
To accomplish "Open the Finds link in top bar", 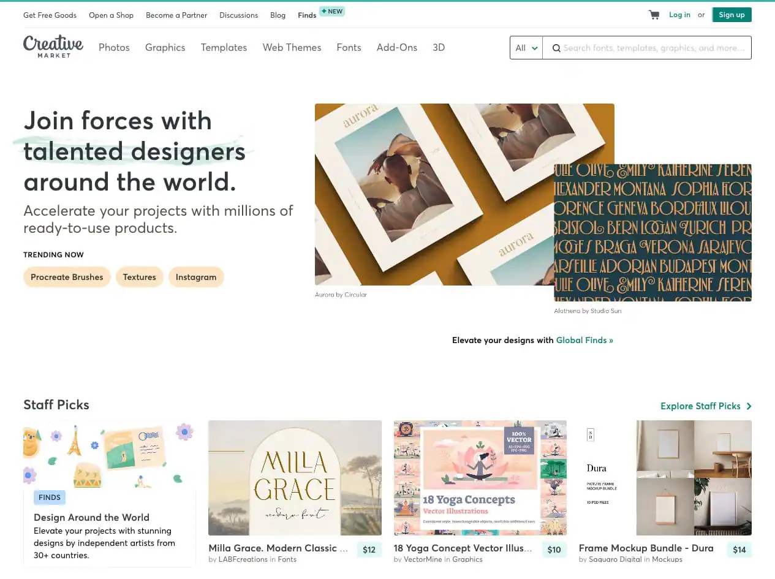I will coord(307,15).
